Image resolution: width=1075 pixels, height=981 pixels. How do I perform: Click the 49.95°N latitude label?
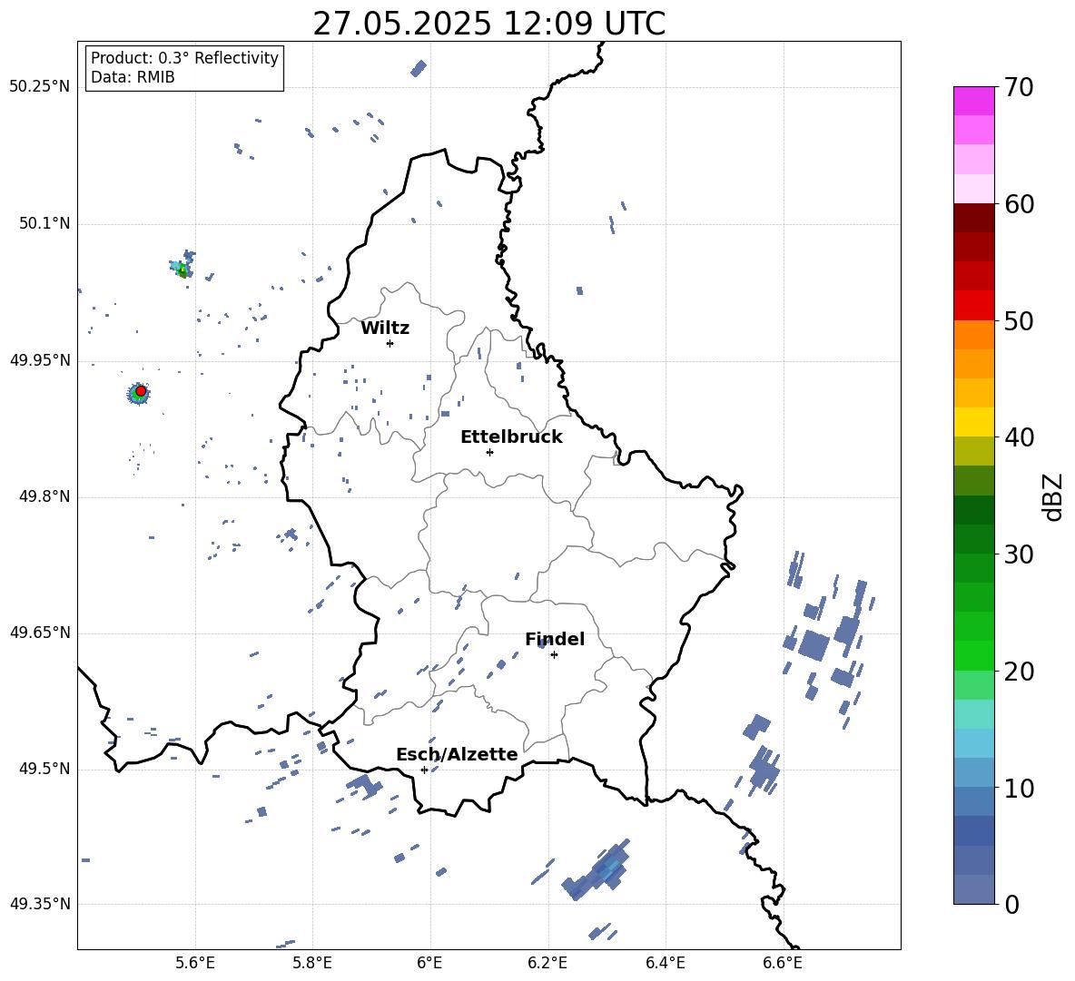(40, 360)
